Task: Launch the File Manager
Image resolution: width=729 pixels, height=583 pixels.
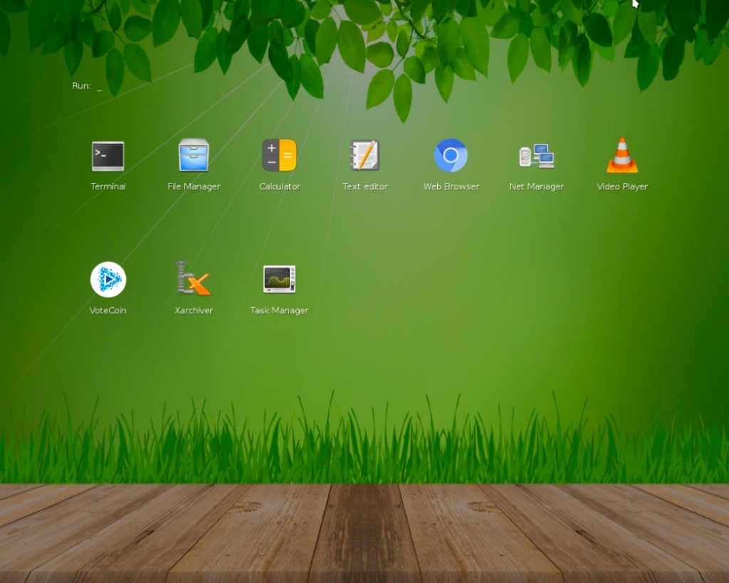Action: (194, 157)
